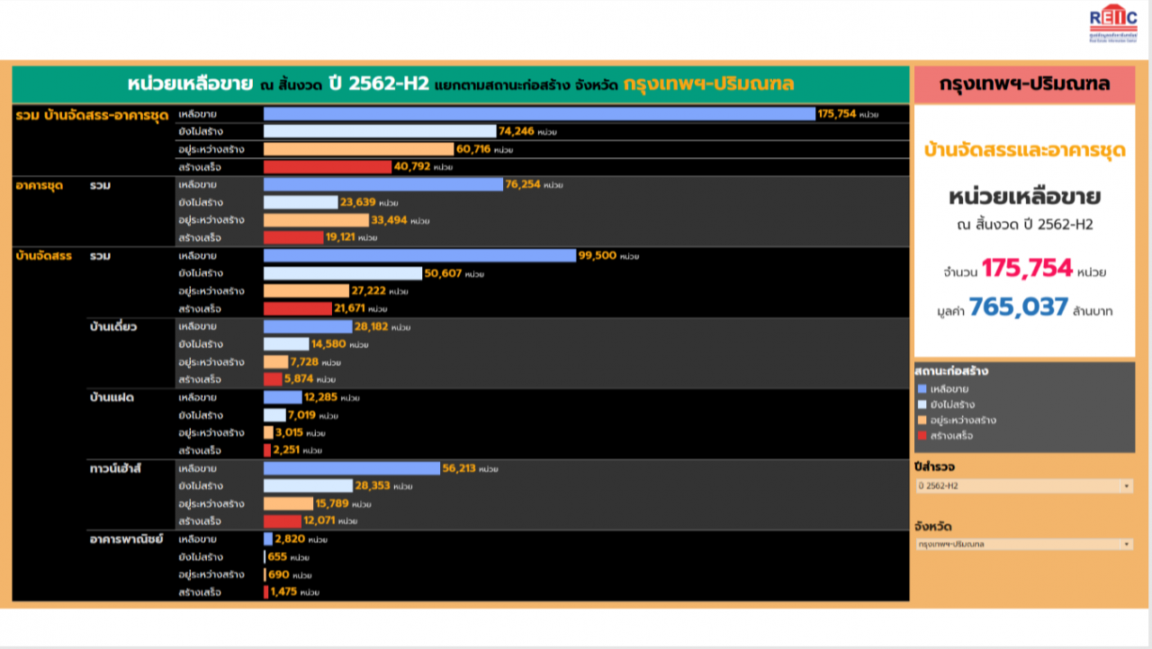
Task: Open the ปีสำรวจ dropdown showing ปี 2562-H2
Action: (1024, 486)
